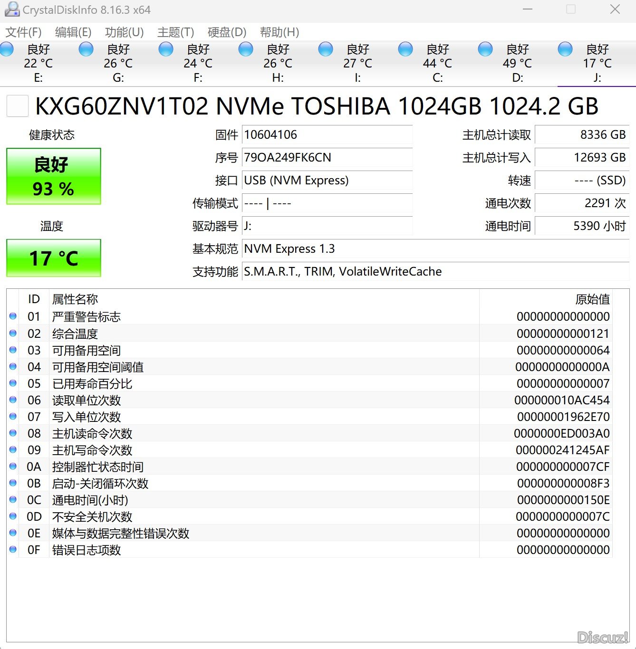The height and width of the screenshot is (649, 636).
Task: Open the 功能(U) menu
Action: [124, 32]
